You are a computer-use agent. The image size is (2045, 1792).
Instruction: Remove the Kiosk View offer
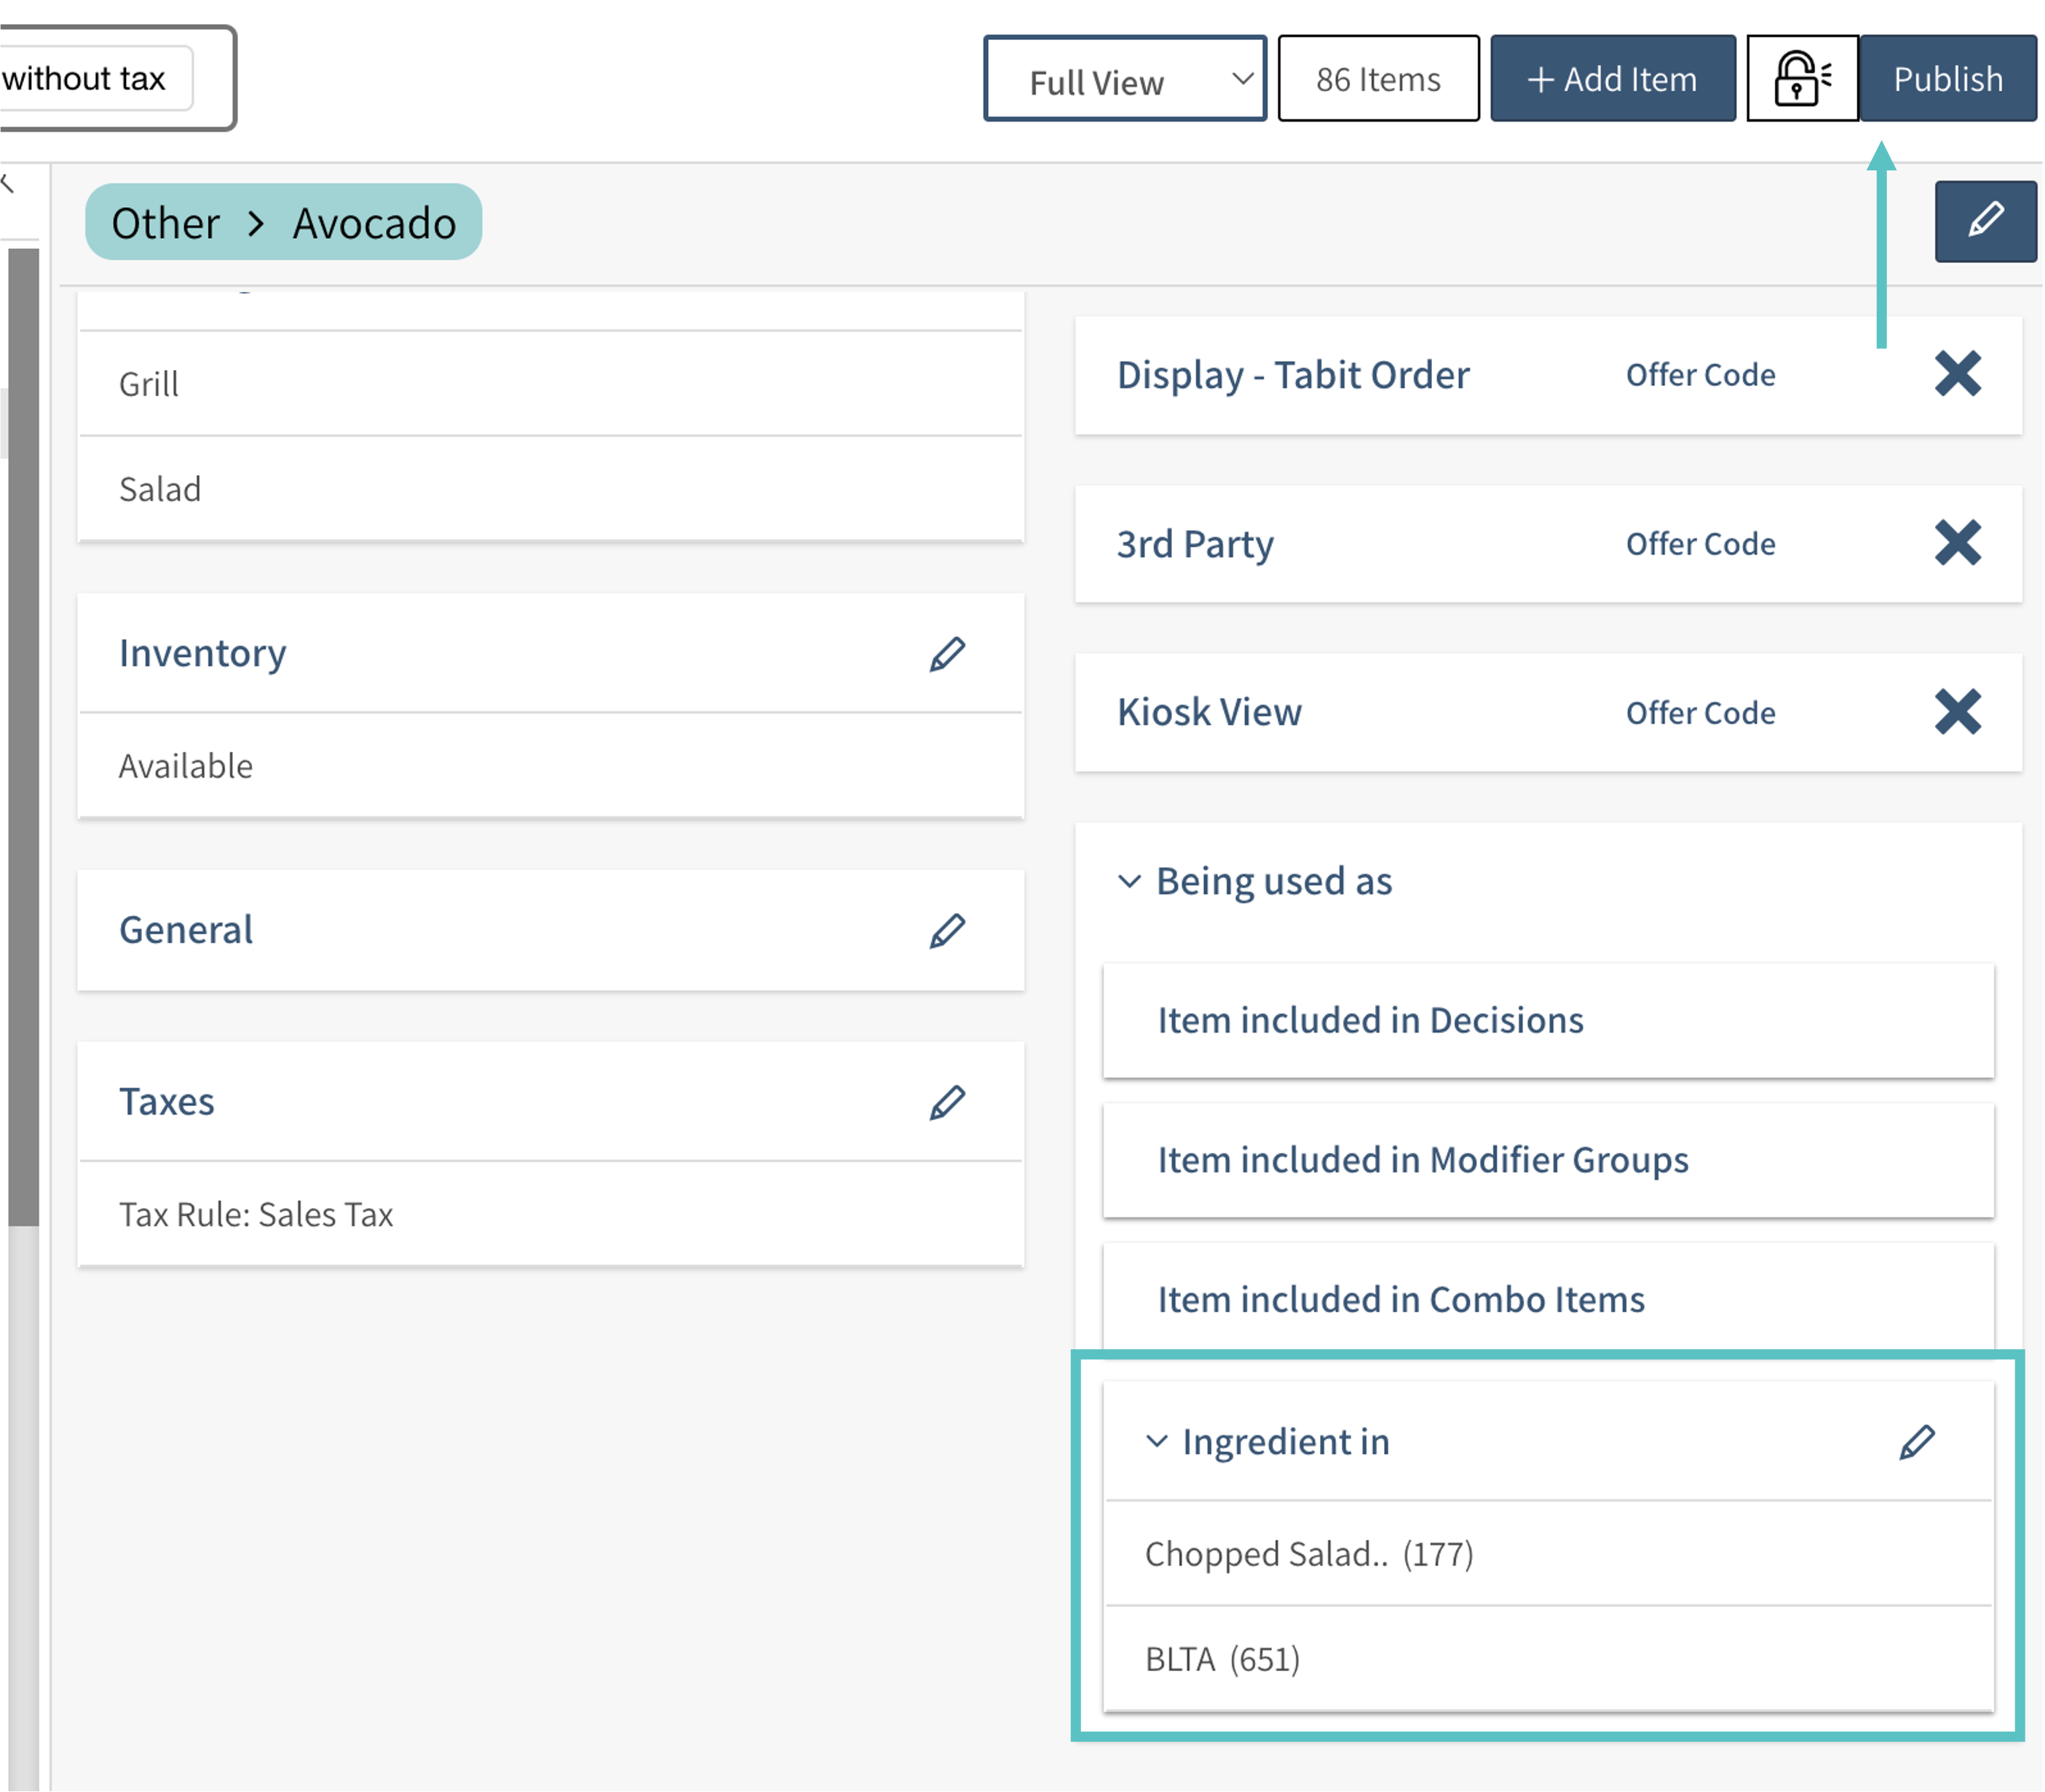(x=1957, y=712)
